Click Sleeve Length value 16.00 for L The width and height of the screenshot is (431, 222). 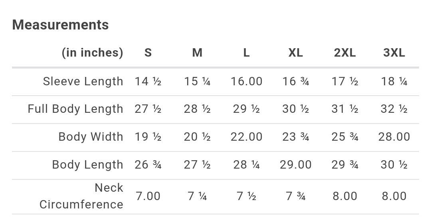[x=246, y=81]
